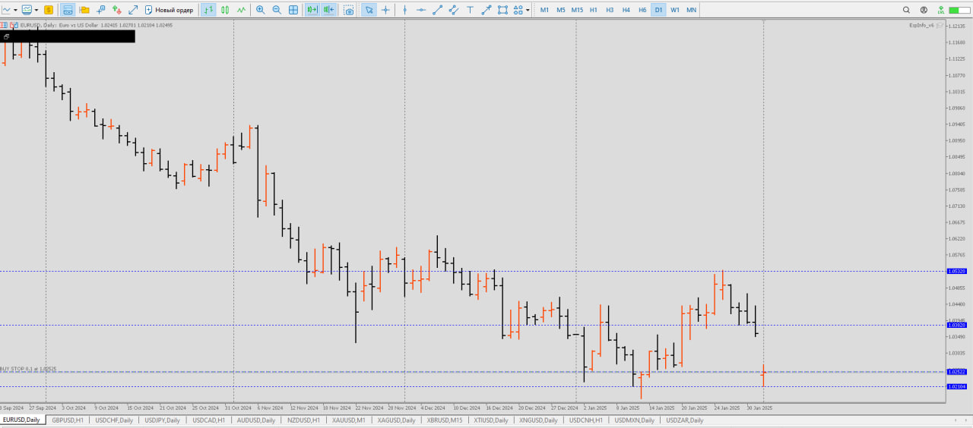Zoom in the chart
Viewport: 973px width, 428px height.
(261, 10)
